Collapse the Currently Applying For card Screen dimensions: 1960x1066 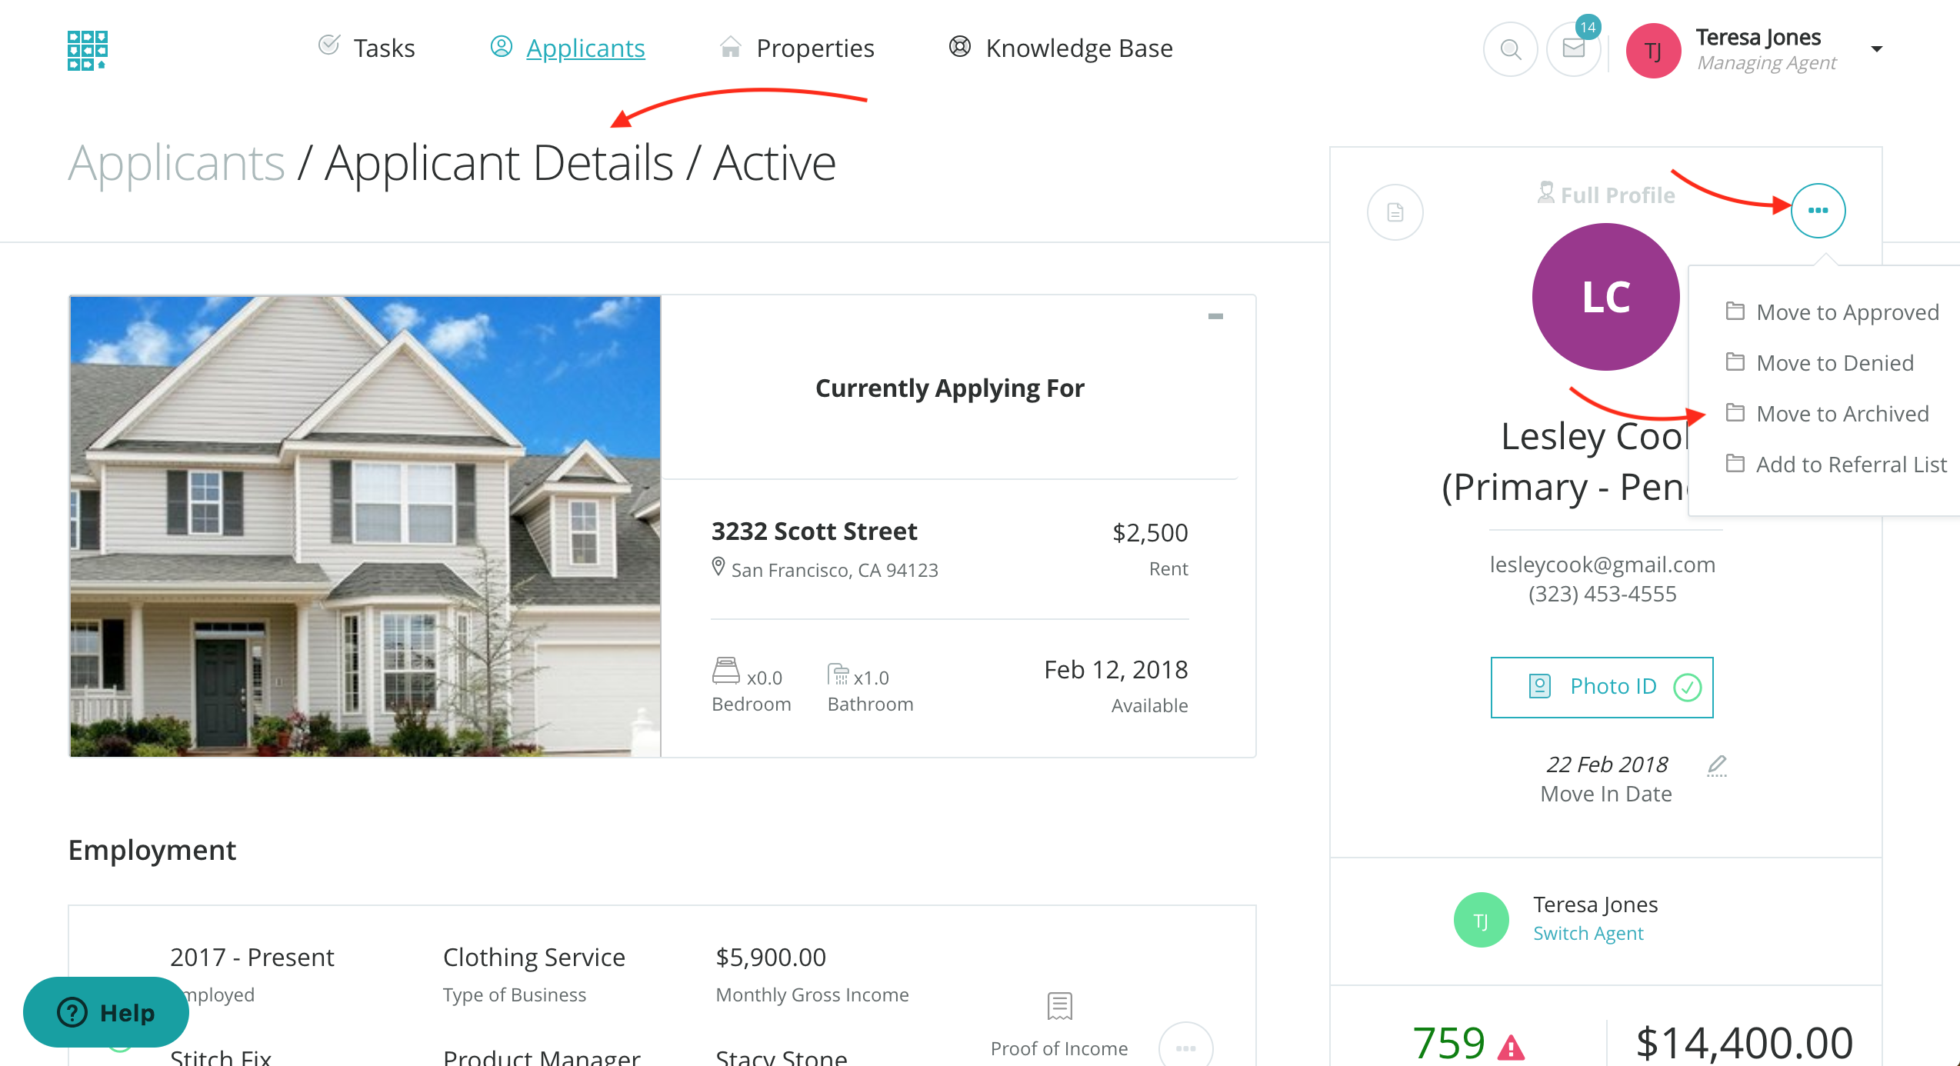(1215, 316)
